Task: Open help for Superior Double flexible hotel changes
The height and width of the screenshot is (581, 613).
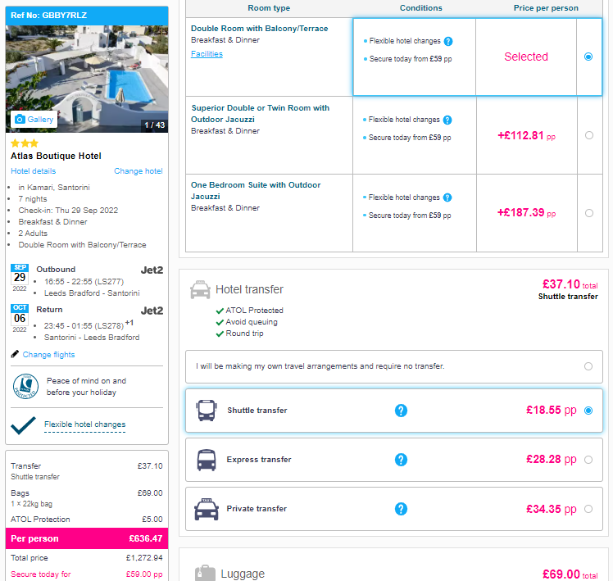Action: click(x=447, y=120)
